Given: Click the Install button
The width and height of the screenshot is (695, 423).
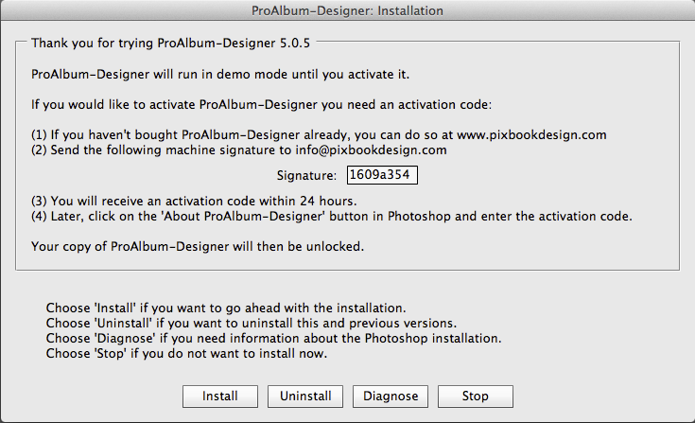Looking at the screenshot, I should point(219,396).
